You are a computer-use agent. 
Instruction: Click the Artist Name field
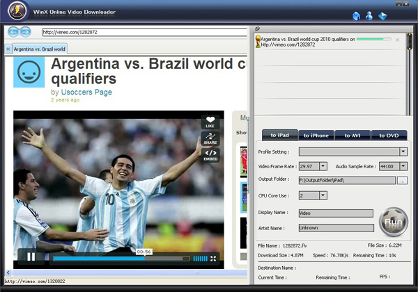coord(336,227)
